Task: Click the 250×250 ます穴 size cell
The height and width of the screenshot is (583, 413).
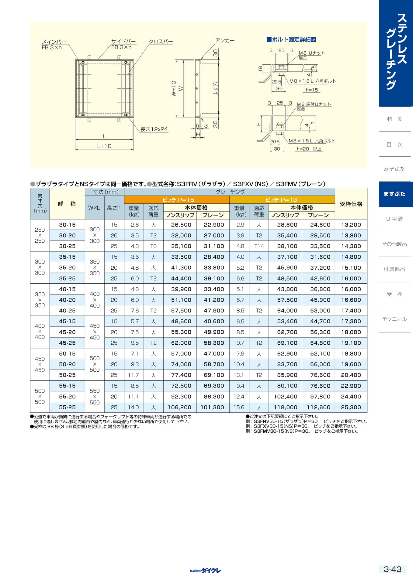Action: 40,235
